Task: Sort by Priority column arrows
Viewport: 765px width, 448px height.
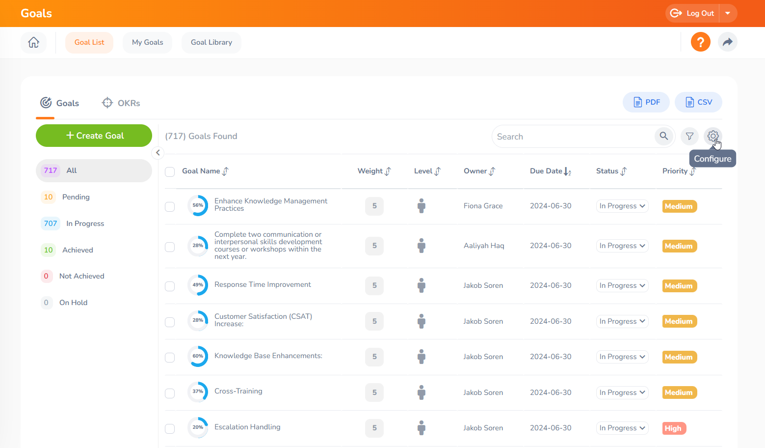Action: coord(692,171)
